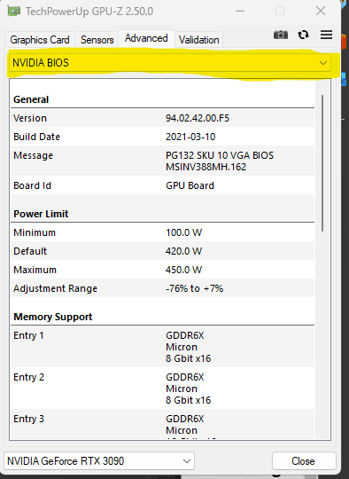Close the GPU-Z window with X
The height and width of the screenshot is (479, 349).
tap(321, 11)
